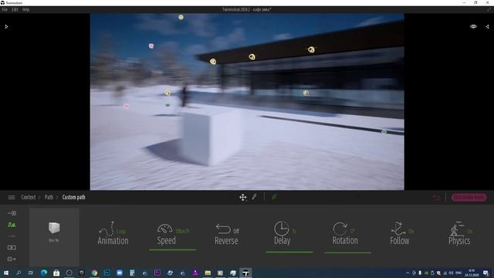Click the Windows Start button
The height and width of the screenshot is (278, 494).
5,273
